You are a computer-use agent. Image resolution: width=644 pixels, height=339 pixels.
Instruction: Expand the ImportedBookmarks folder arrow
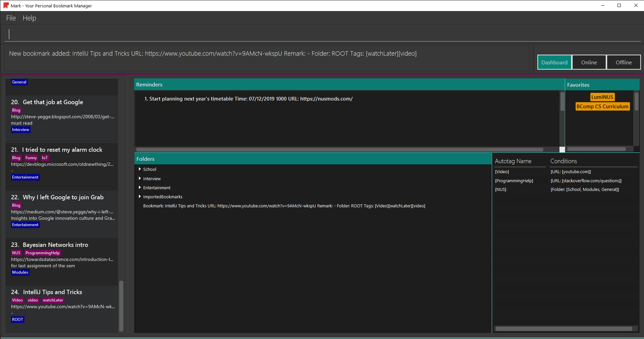[x=140, y=197]
